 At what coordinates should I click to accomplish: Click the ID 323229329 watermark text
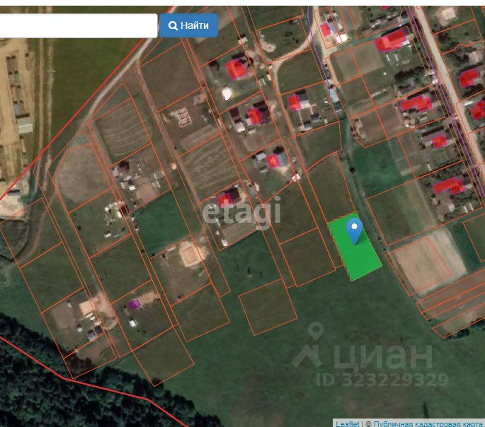pos(382,380)
